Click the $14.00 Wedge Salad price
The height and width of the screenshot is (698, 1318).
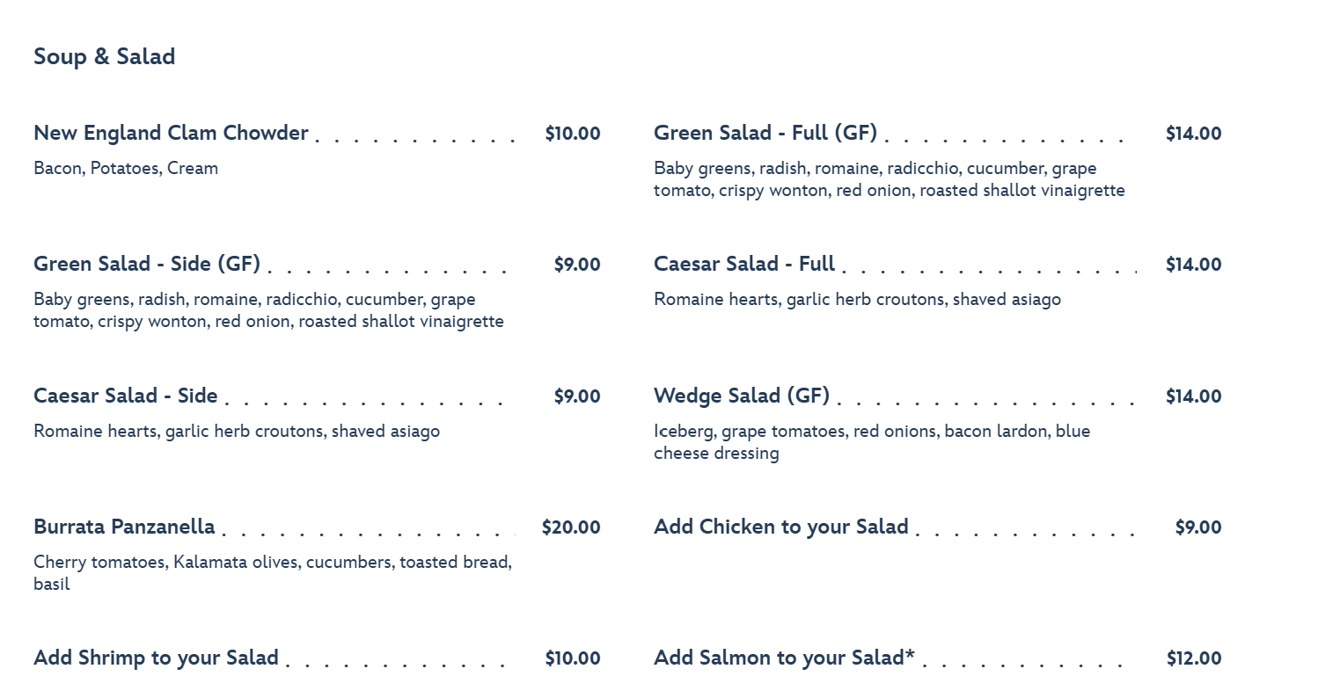(1193, 396)
